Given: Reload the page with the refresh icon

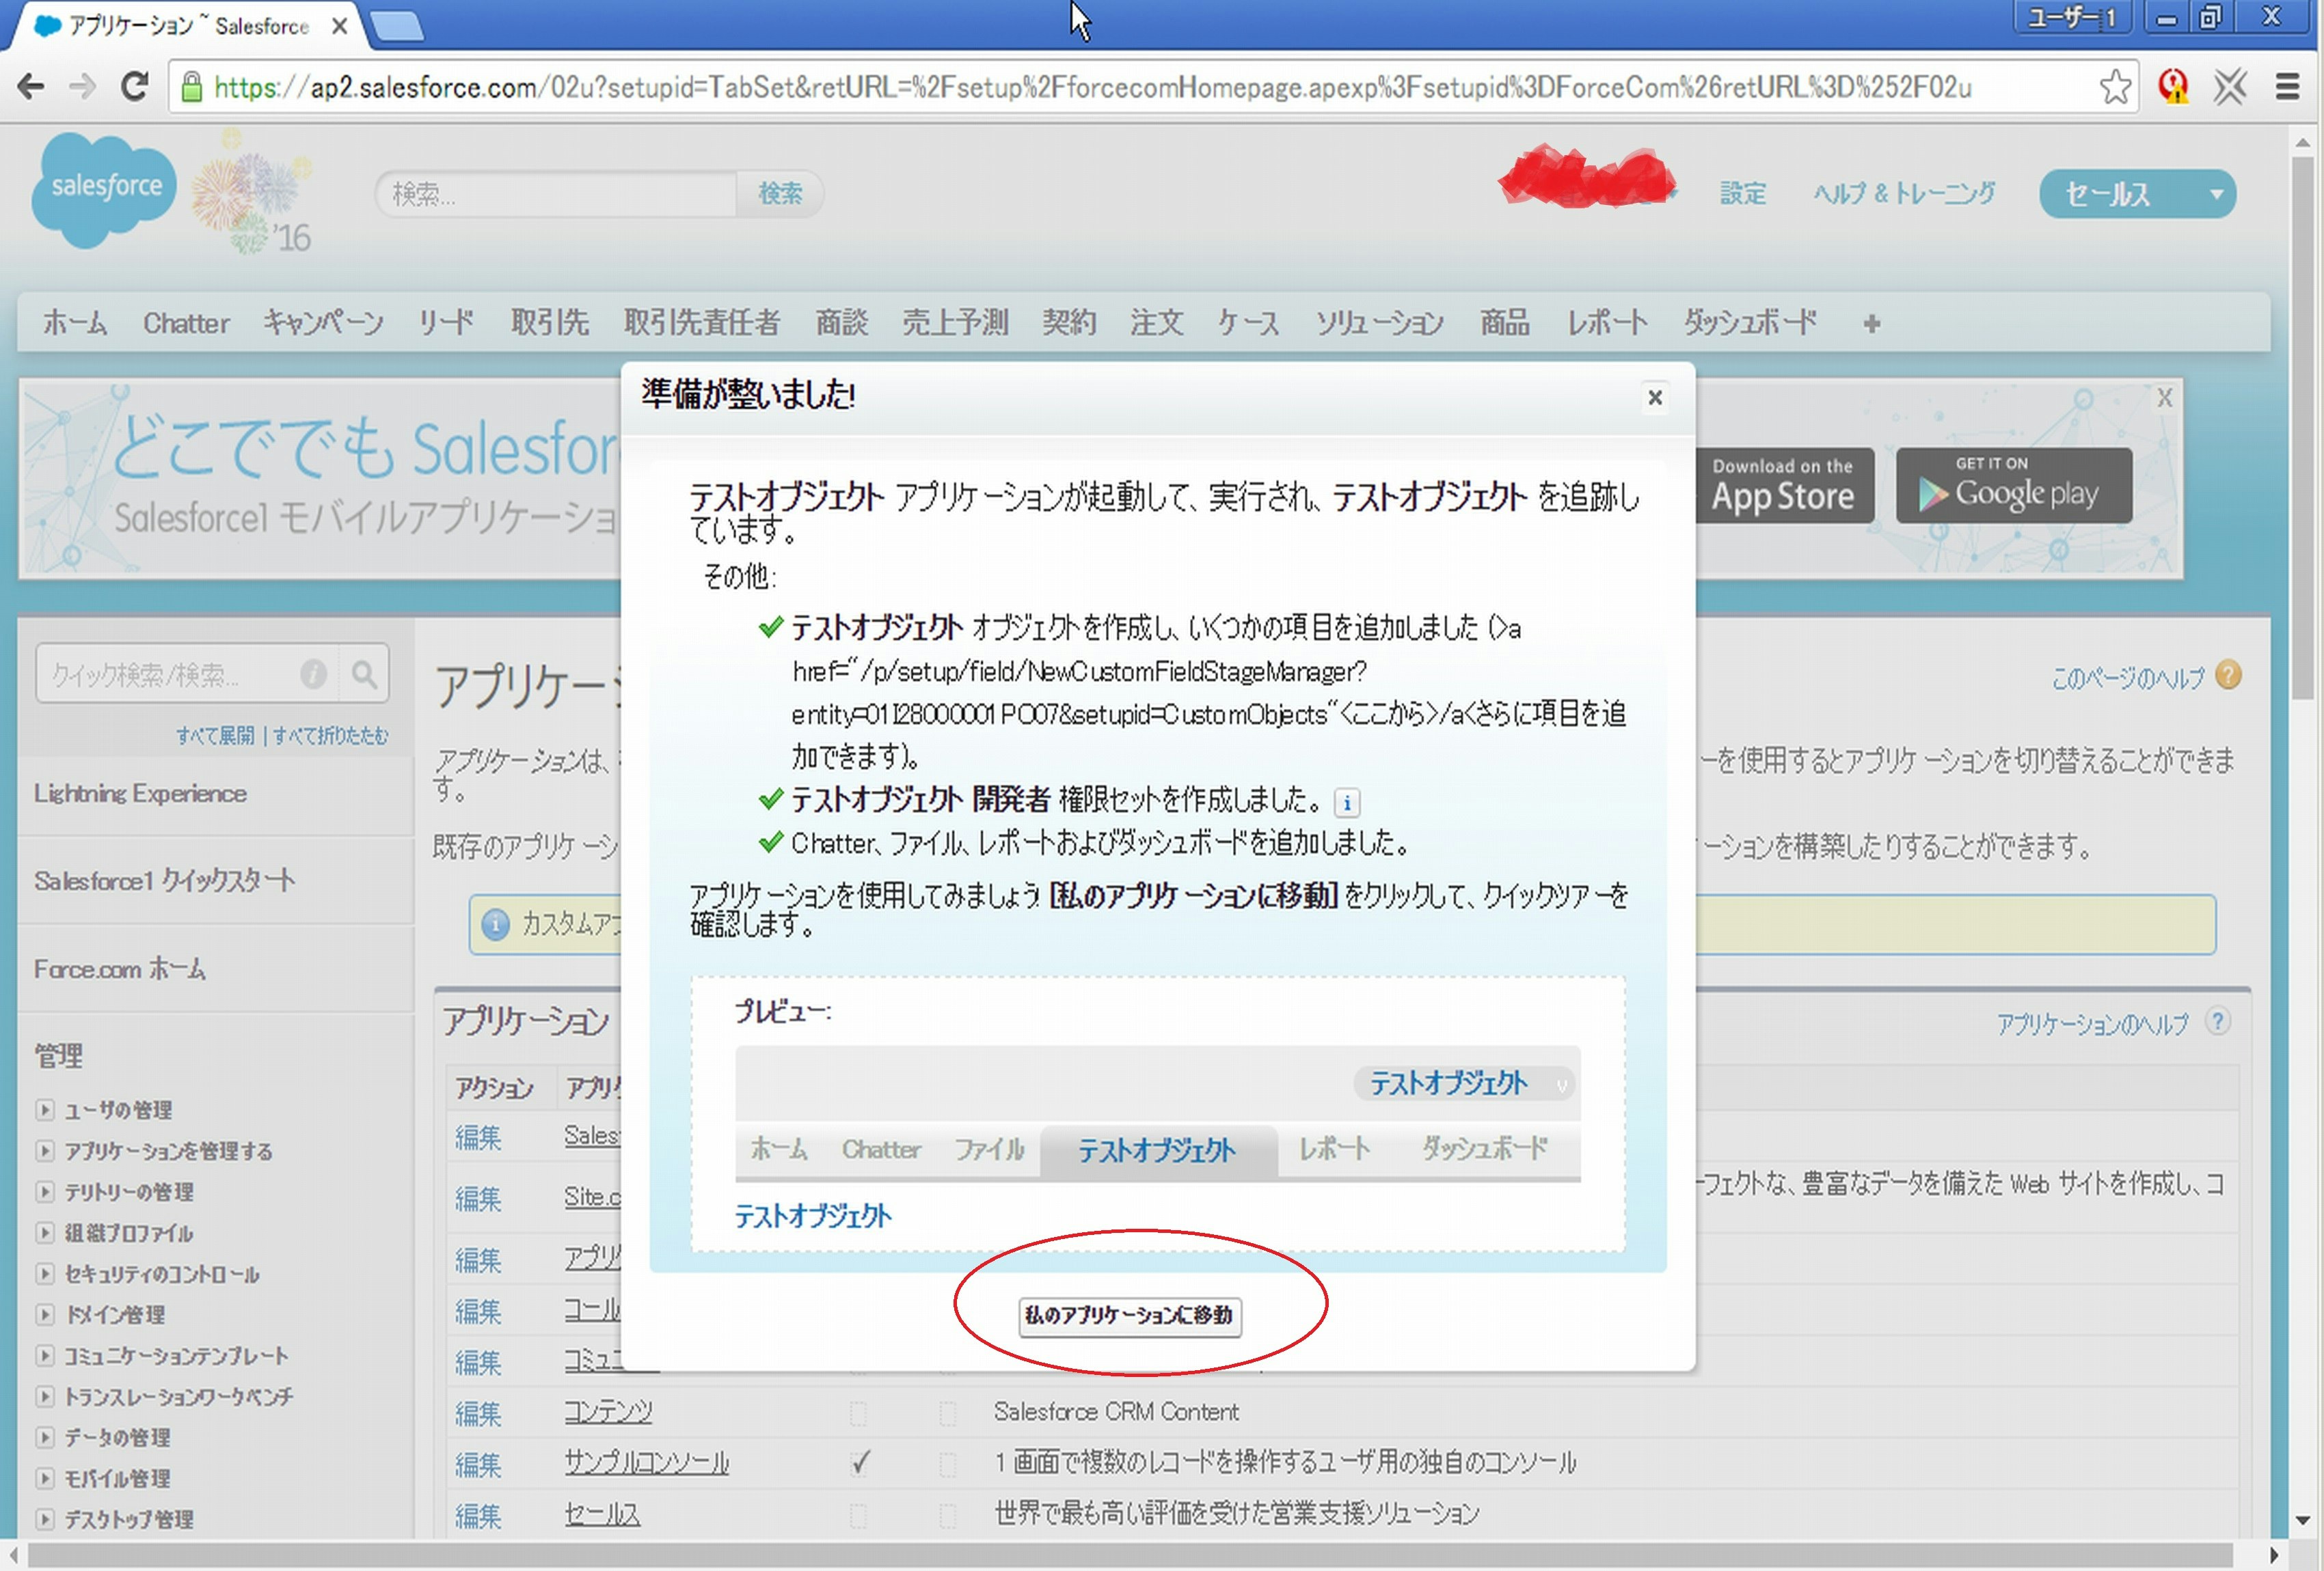Looking at the screenshot, I should click(x=134, y=88).
